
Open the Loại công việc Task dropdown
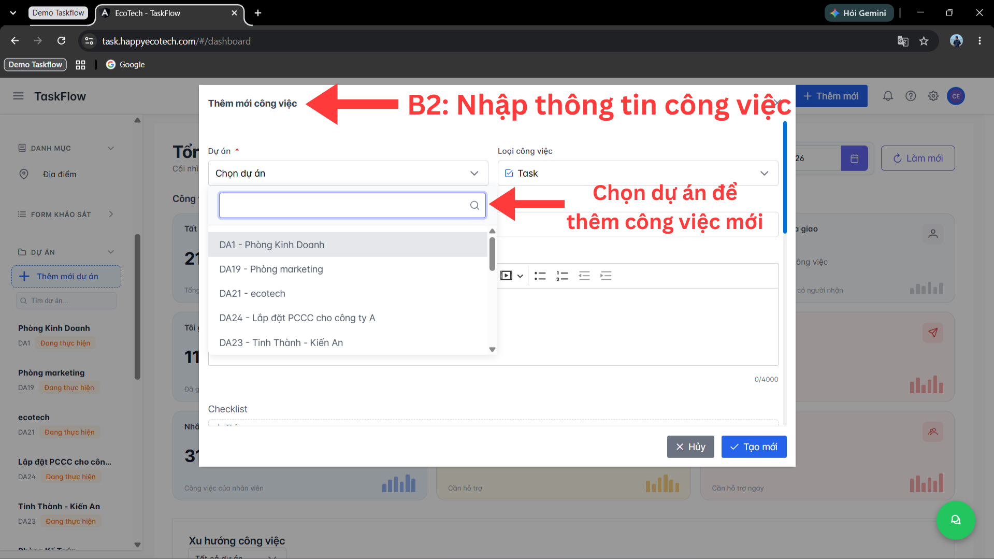point(638,174)
